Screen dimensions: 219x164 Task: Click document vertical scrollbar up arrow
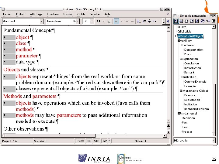coord(169,27)
